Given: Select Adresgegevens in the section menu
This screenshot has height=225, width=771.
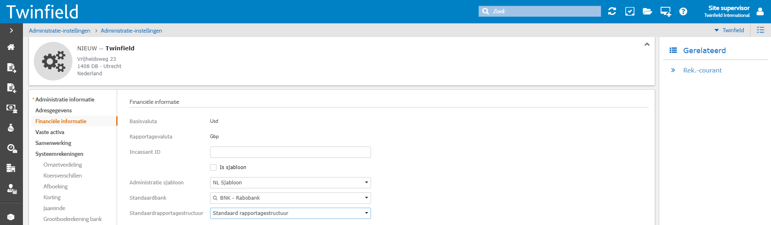Looking at the screenshot, I should (54, 110).
